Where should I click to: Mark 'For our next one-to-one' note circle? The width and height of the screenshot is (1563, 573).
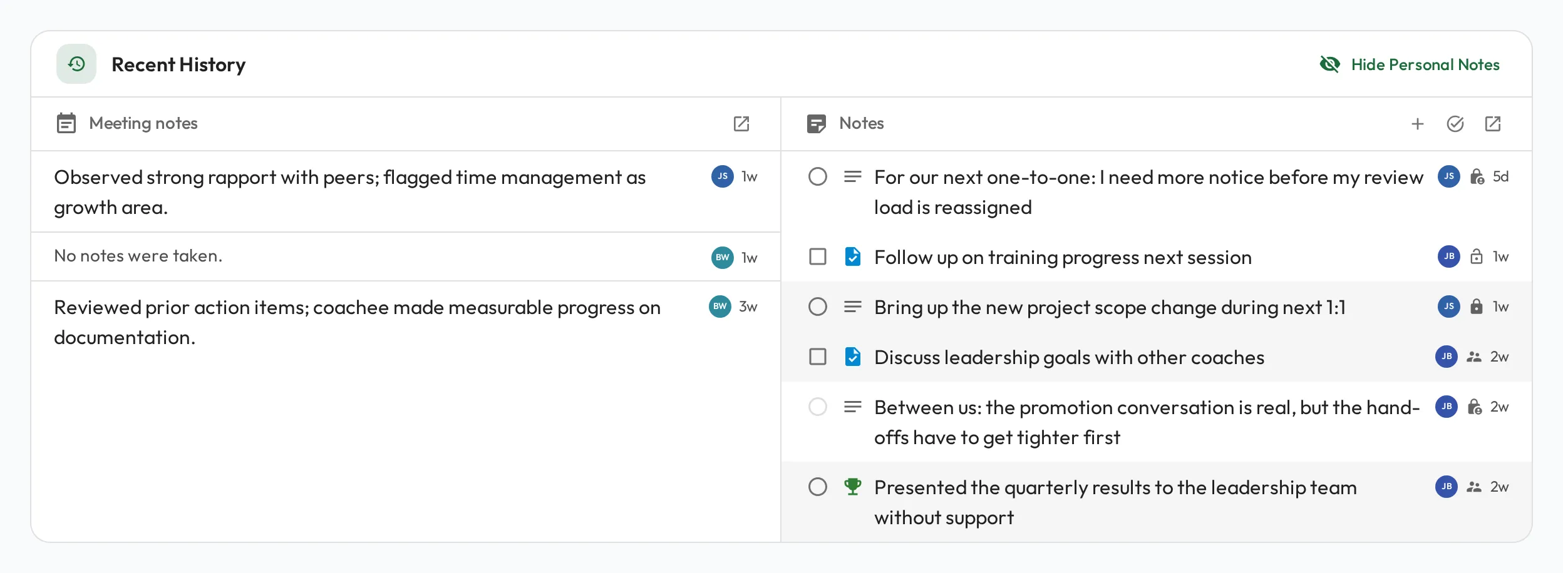pyautogui.click(x=818, y=176)
